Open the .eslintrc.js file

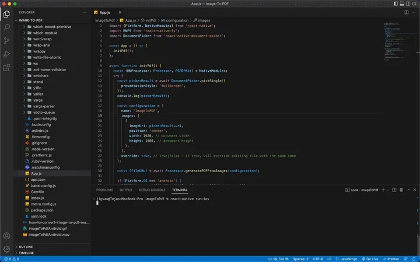click(40, 131)
